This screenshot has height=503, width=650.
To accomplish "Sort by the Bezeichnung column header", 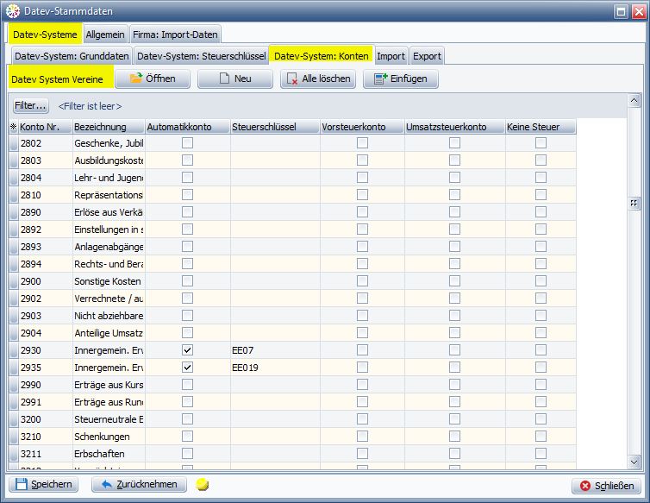I will [109, 127].
